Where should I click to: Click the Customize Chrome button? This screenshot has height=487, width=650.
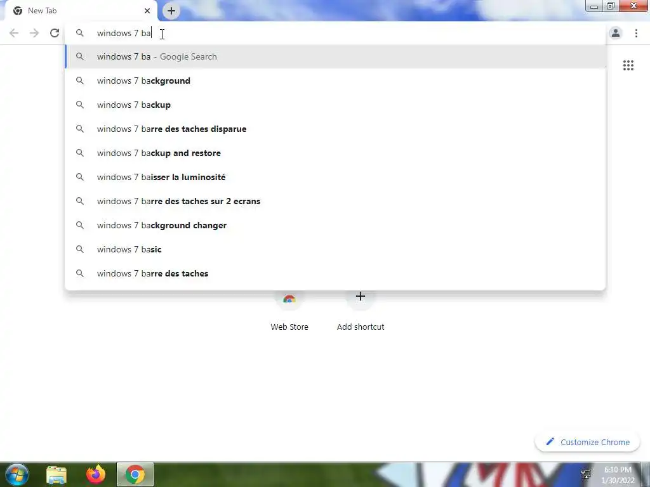tap(587, 442)
